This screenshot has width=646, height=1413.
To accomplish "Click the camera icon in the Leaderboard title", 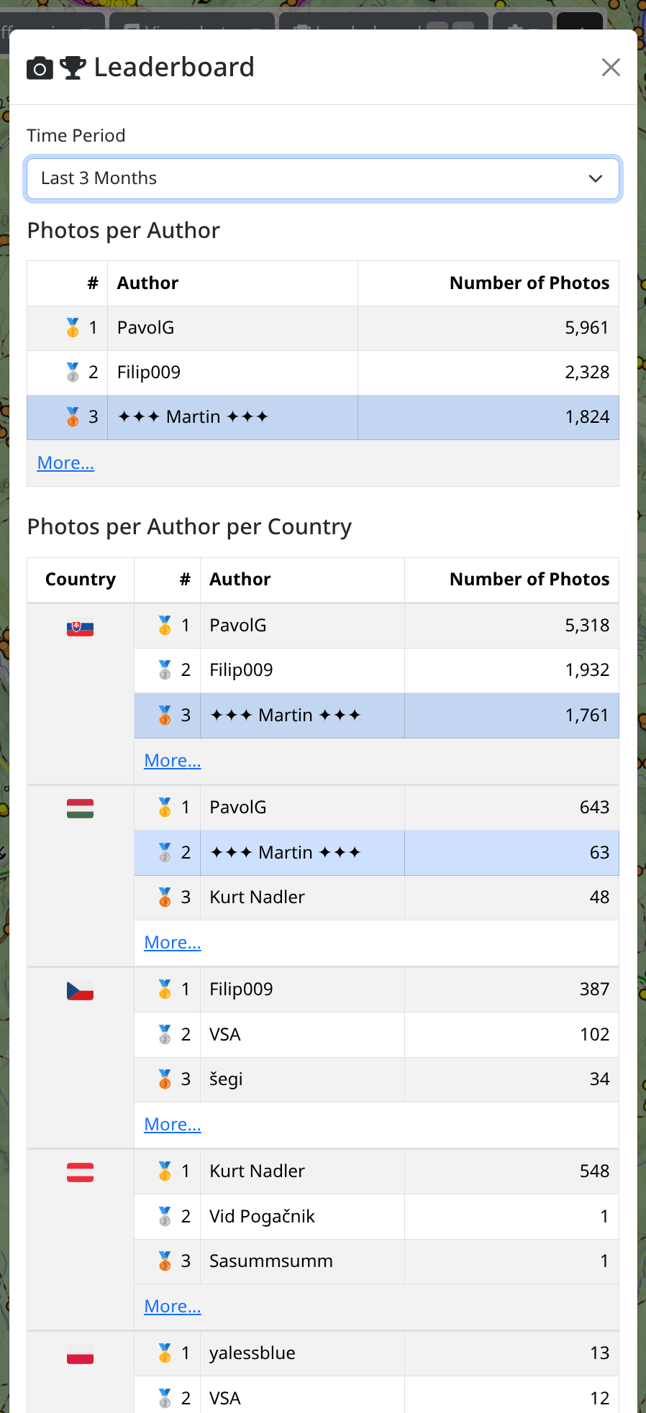I will pos(40,68).
